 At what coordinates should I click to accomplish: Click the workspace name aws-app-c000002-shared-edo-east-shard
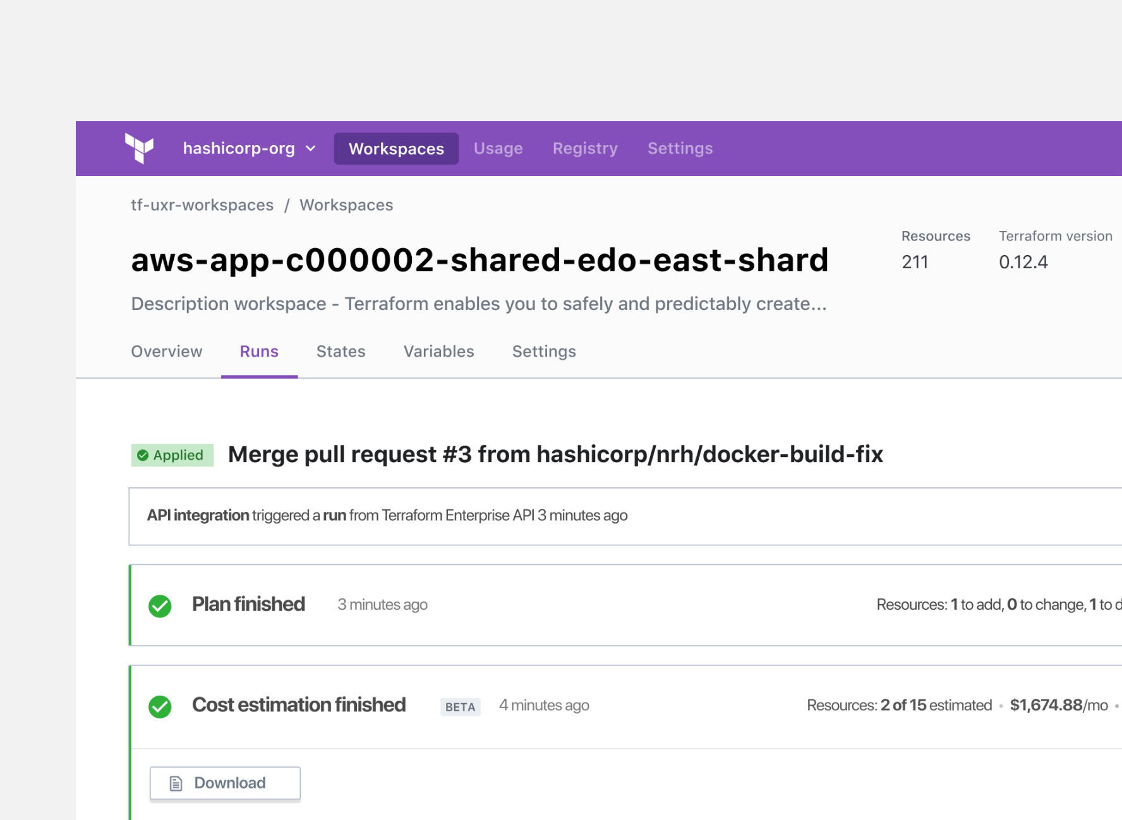[x=480, y=260]
